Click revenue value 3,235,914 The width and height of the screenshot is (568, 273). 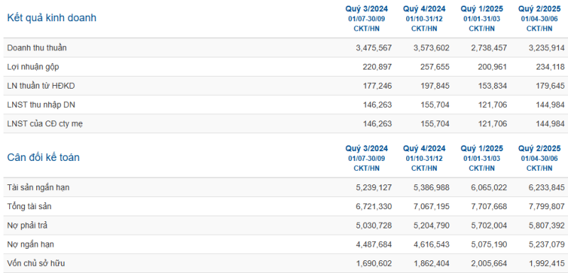(x=546, y=48)
